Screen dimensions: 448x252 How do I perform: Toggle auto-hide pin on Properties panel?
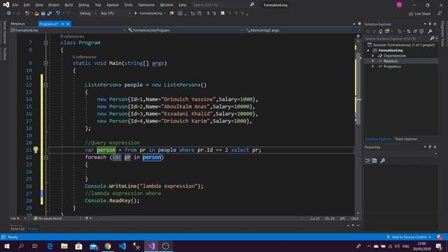(430, 147)
